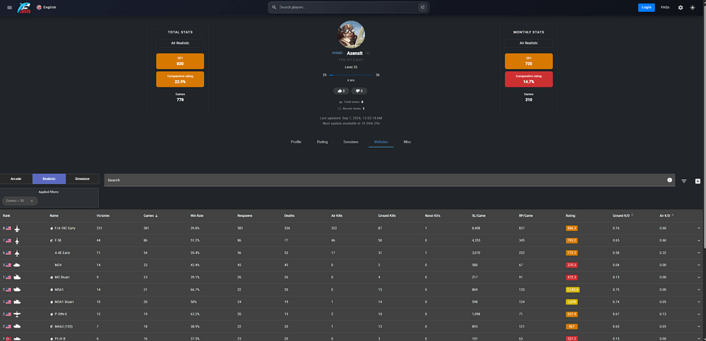Switch to the Rating tab
This screenshot has width=706, height=341.
point(323,142)
